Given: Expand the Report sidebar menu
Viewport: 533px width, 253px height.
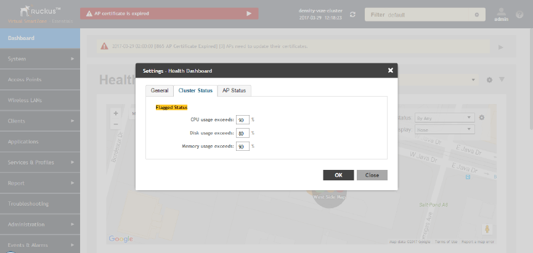Looking at the screenshot, I should click(x=40, y=183).
